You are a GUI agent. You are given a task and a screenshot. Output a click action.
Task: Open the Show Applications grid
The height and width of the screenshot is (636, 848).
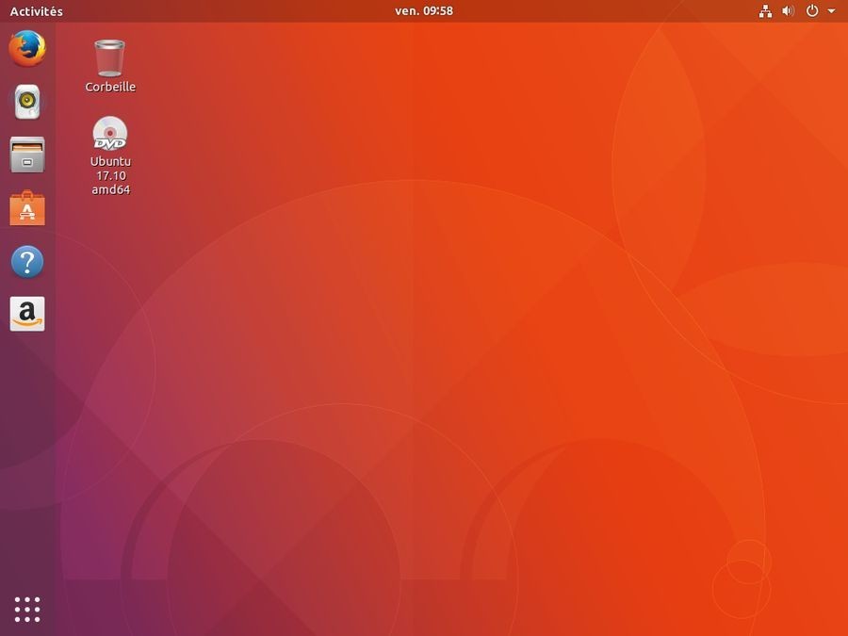tap(27, 609)
